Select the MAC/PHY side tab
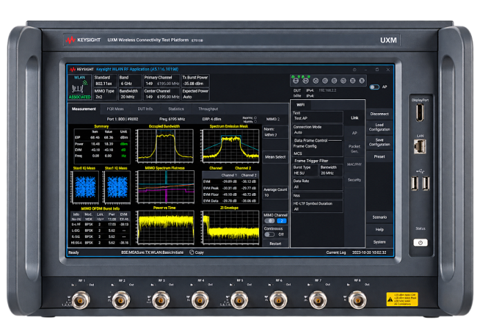This screenshot has height=331, width=480. pos(354,164)
